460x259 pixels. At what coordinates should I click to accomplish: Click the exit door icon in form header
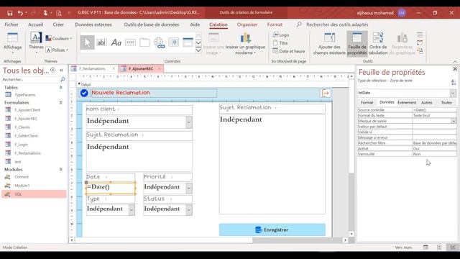(326, 93)
